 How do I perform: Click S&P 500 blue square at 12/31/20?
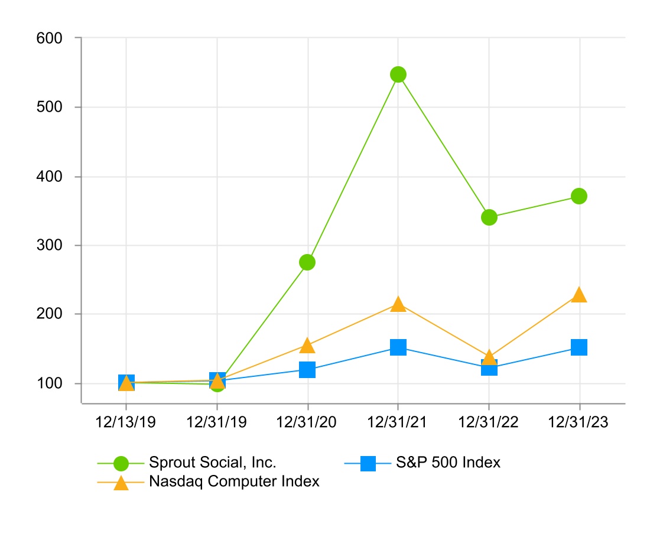point(307,370)
